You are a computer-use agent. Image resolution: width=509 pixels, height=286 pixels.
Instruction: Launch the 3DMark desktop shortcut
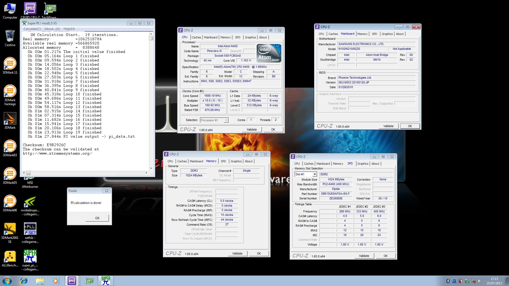(x=10, y=121)
